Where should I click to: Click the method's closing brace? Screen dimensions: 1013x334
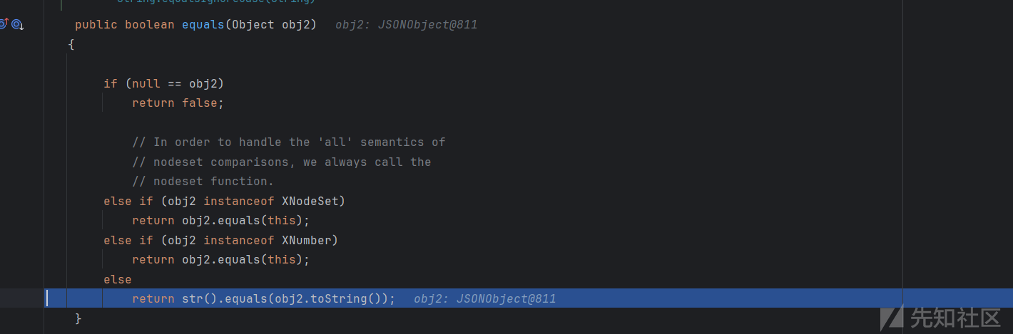(x=78, y=319)
